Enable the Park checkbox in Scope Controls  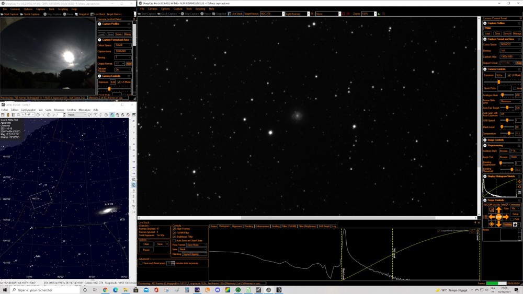click(512, 219)
